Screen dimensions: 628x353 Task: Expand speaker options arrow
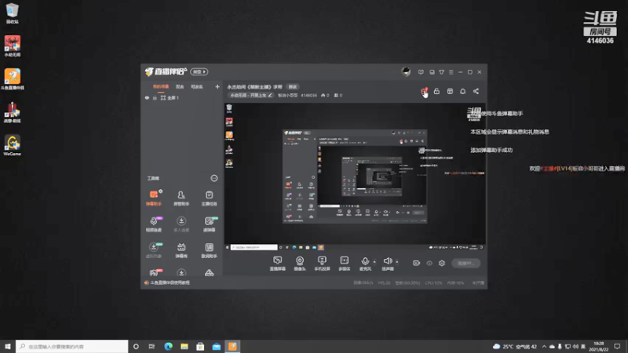coord(397,262)
